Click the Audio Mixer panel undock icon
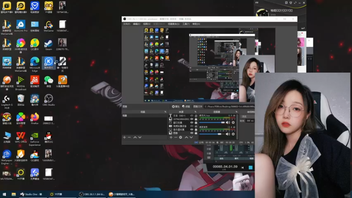The width and height of the screenshot is (352, 198). point(236,112)
